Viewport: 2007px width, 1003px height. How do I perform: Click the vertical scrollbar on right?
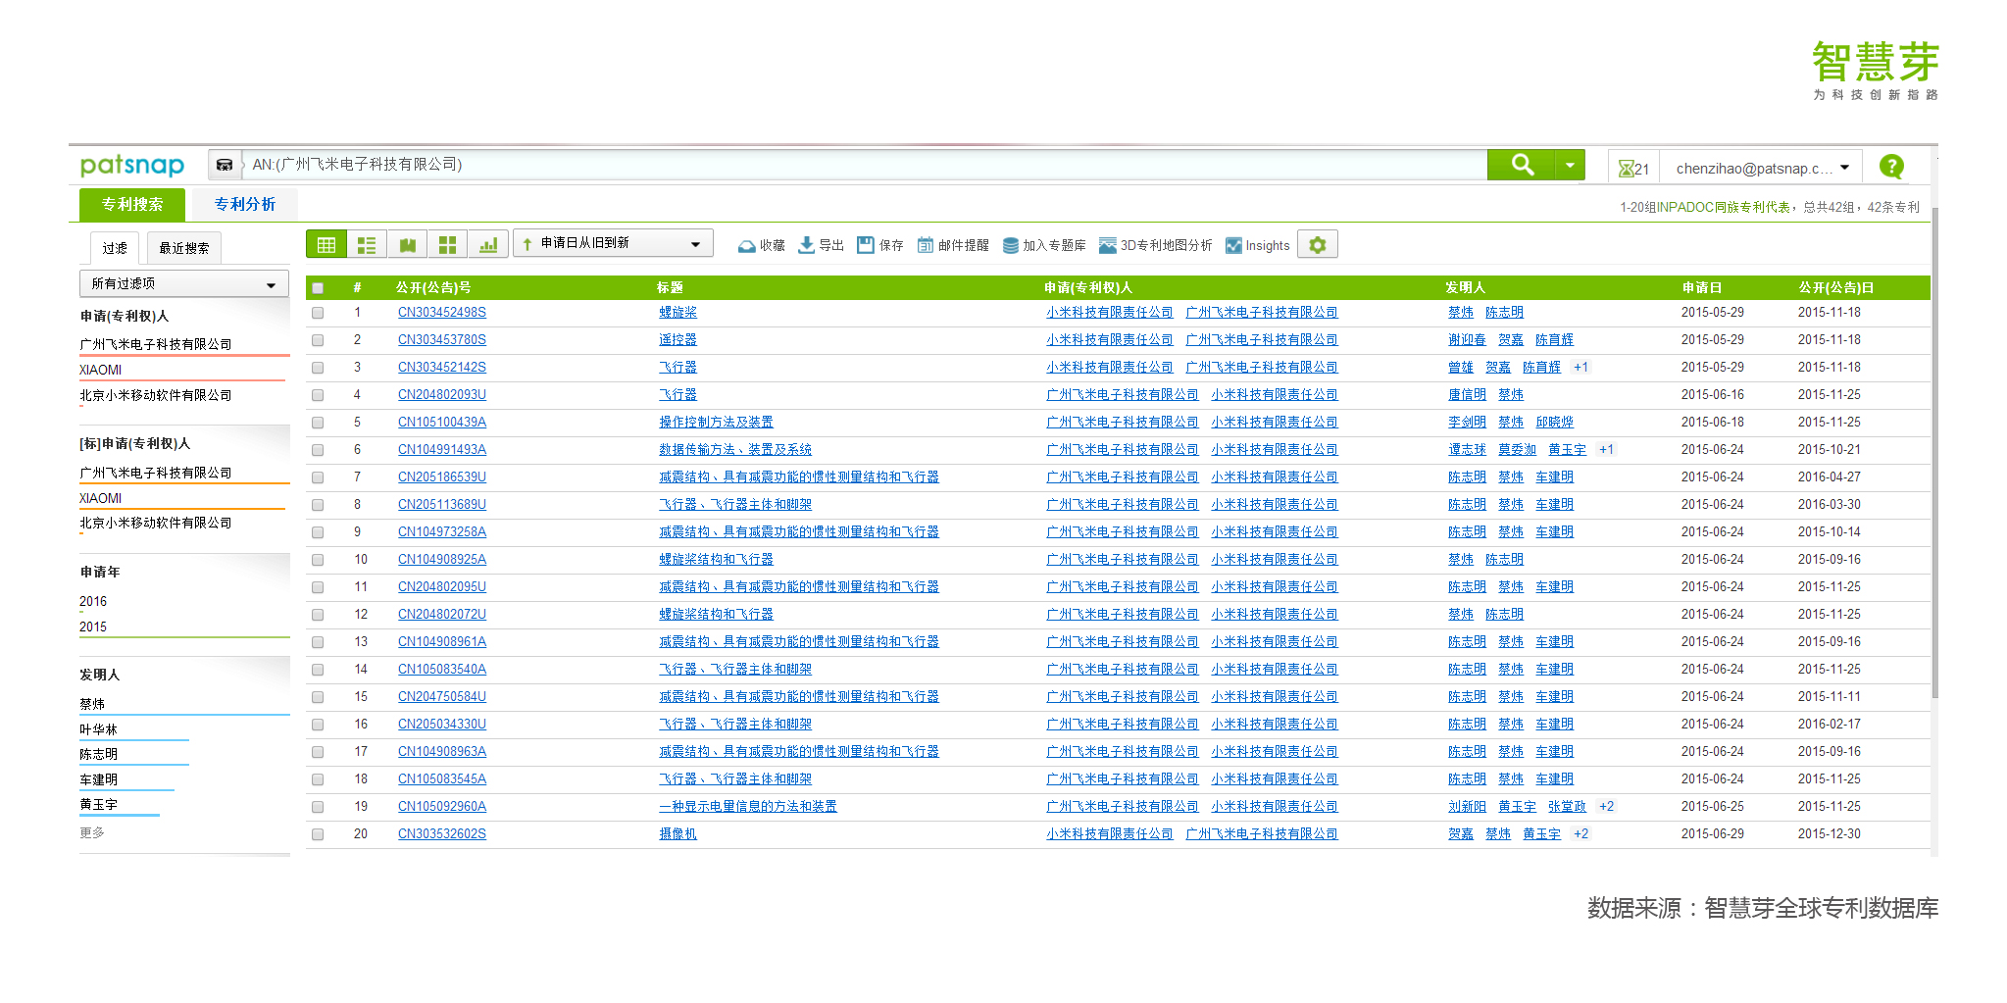[x=1934, y=451]
